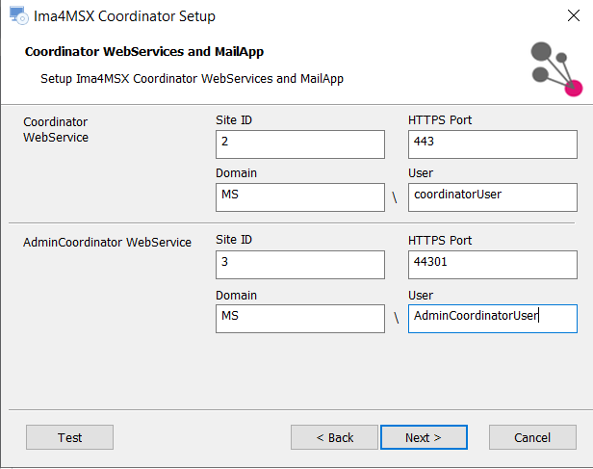
Task: Click the Ima4MSX Coordinator Setup window title
Action: coord(124,16)
